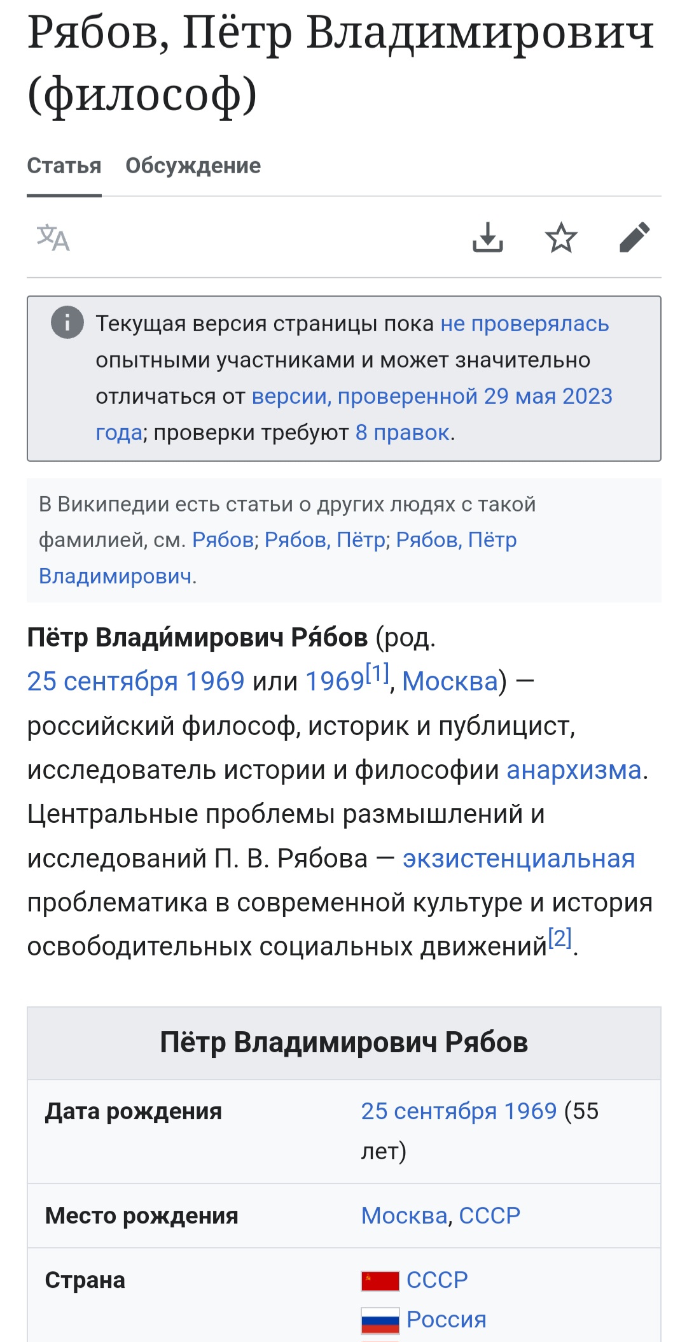Follow the 'экзистенциальная' link
Image resolution: width=687 pixels, height=1342 pixels.
[519, 859]
